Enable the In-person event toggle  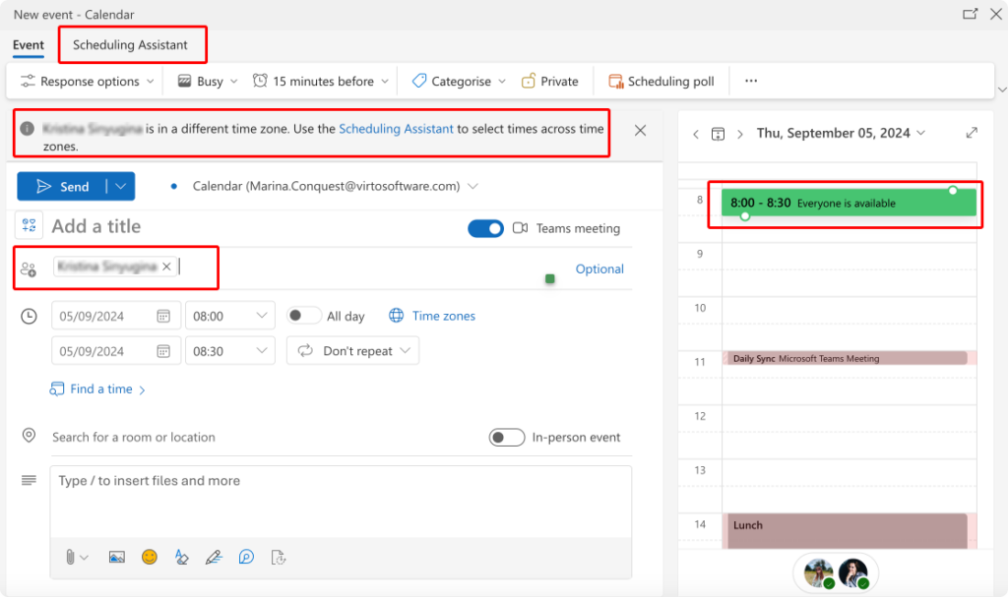[x=507, y=437]
